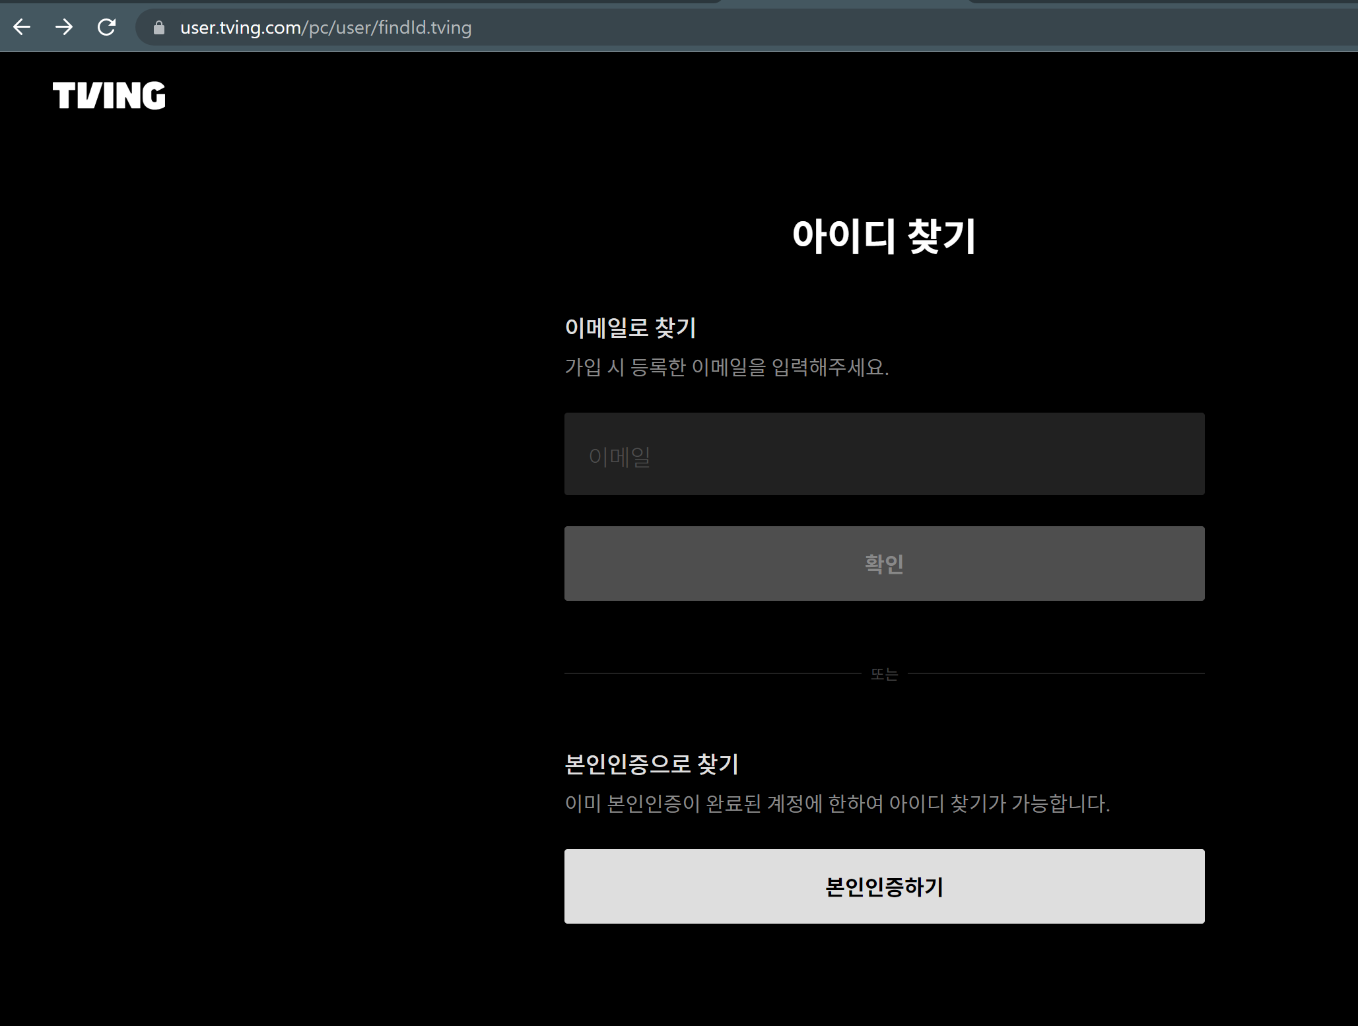Click the browser back arrow
Screen dimensions: 1358x1026
22,27
